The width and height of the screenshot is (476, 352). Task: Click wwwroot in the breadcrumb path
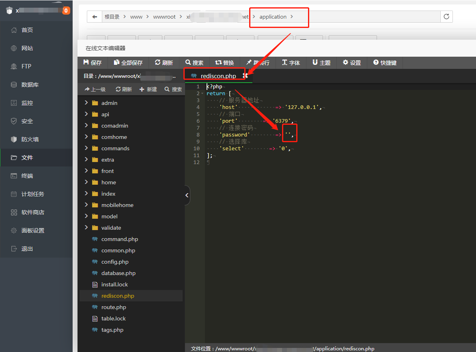[x=164, y=17]
